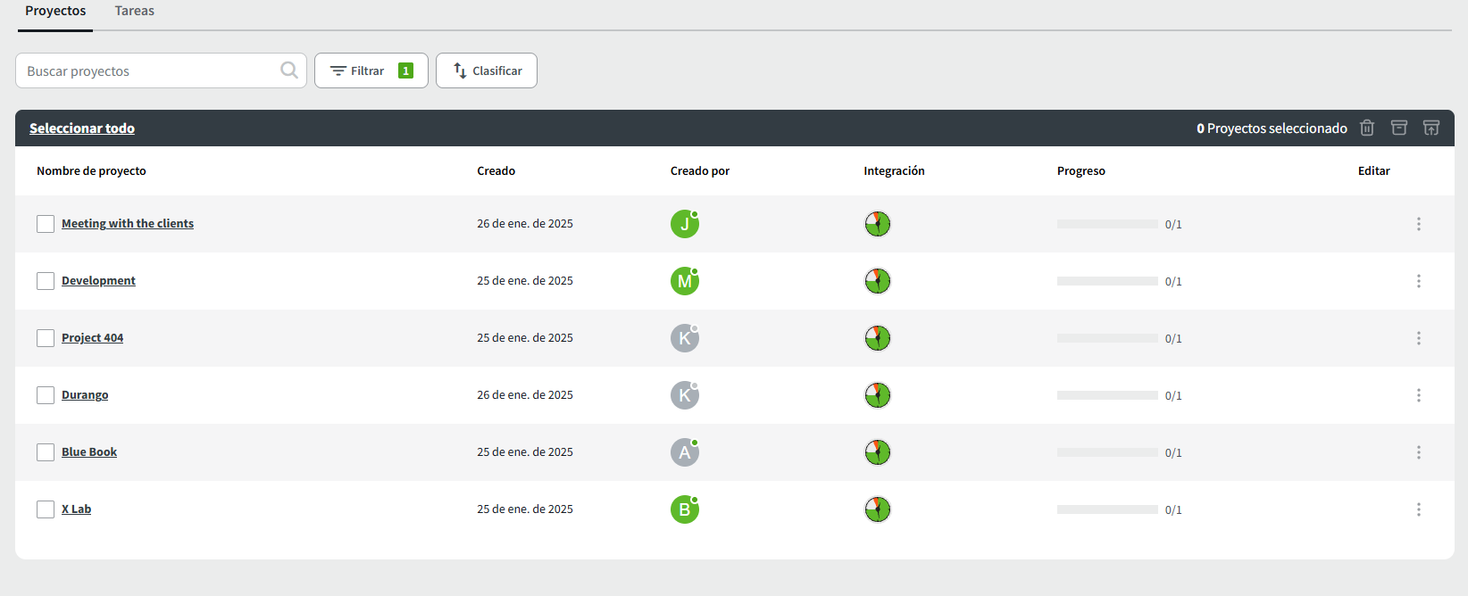
Task: Click the archive box icon in header bar
Action: coord(1399,128)
